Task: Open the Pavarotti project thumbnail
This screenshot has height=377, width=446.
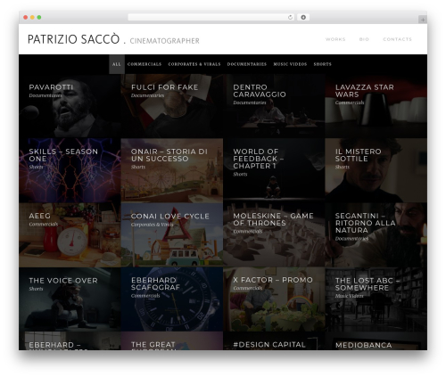Action: (70, 106)
